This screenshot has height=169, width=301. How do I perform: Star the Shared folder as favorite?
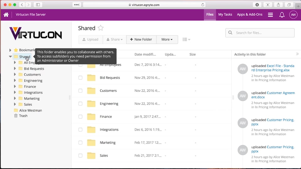pyautogui.click(x=100, y=28)
